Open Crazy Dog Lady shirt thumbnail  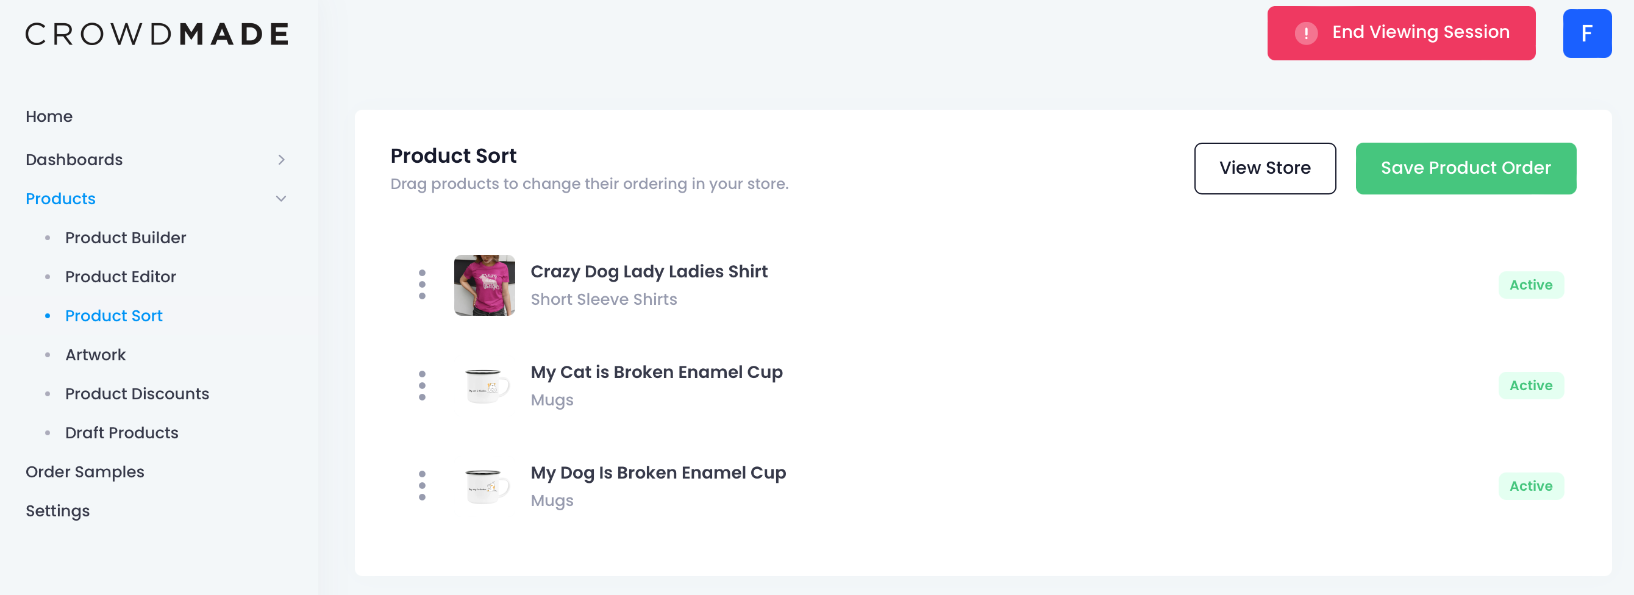[x=484, y=285]
